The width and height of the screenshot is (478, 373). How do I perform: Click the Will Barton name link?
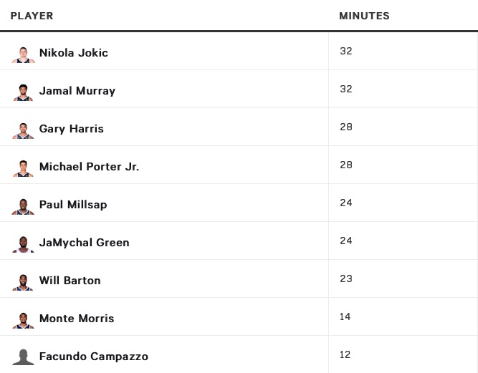point(70,281)
